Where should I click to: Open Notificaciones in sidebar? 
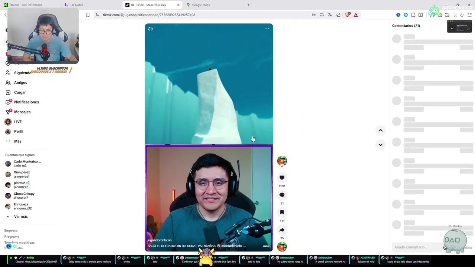point(26,102)
